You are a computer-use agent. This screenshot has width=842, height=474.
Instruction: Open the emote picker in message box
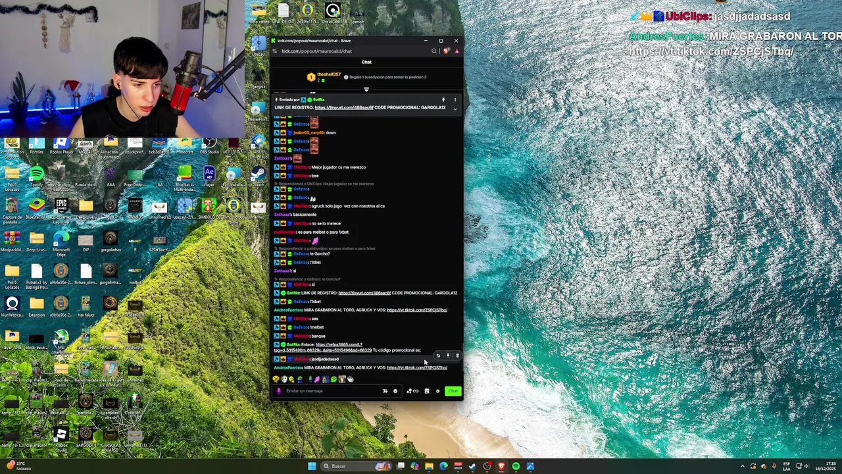(395, 391)
